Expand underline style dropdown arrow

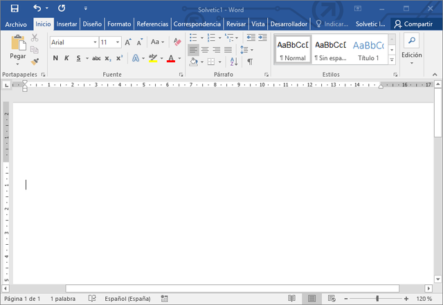87,59
